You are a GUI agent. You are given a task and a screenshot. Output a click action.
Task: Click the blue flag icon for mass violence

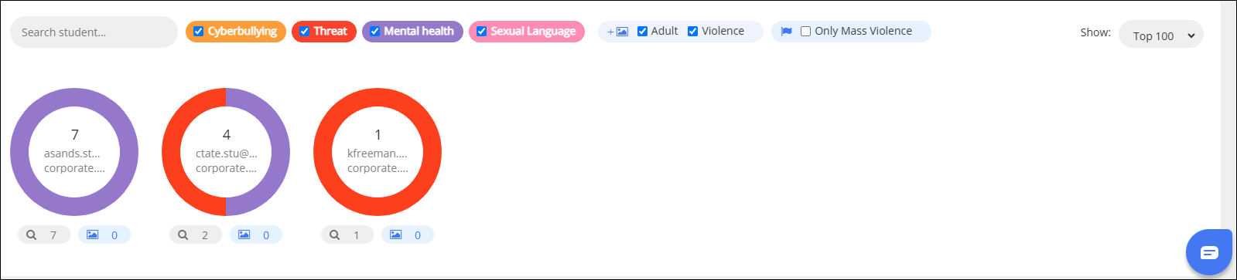pyautogui.click(x=787, y=32)
